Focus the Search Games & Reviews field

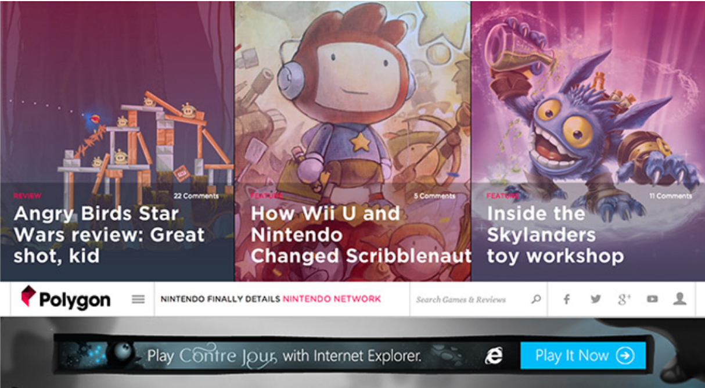point(470,300)
